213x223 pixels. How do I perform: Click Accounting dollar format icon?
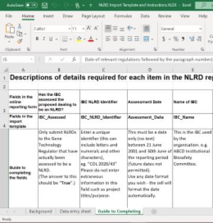[164, 39]
